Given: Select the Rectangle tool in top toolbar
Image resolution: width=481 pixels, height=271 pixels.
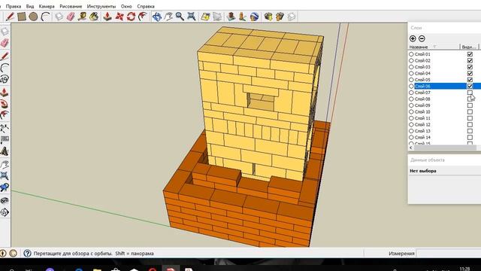Looking at the screenshot, I should pyautogui.click(x=22, y=17).
